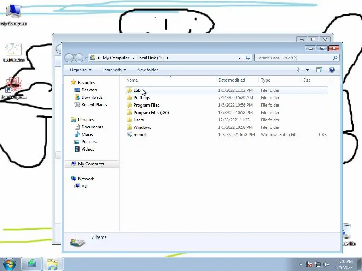
Task: Select Favorites in the navigation pane
Action: (x=86, y=83)
